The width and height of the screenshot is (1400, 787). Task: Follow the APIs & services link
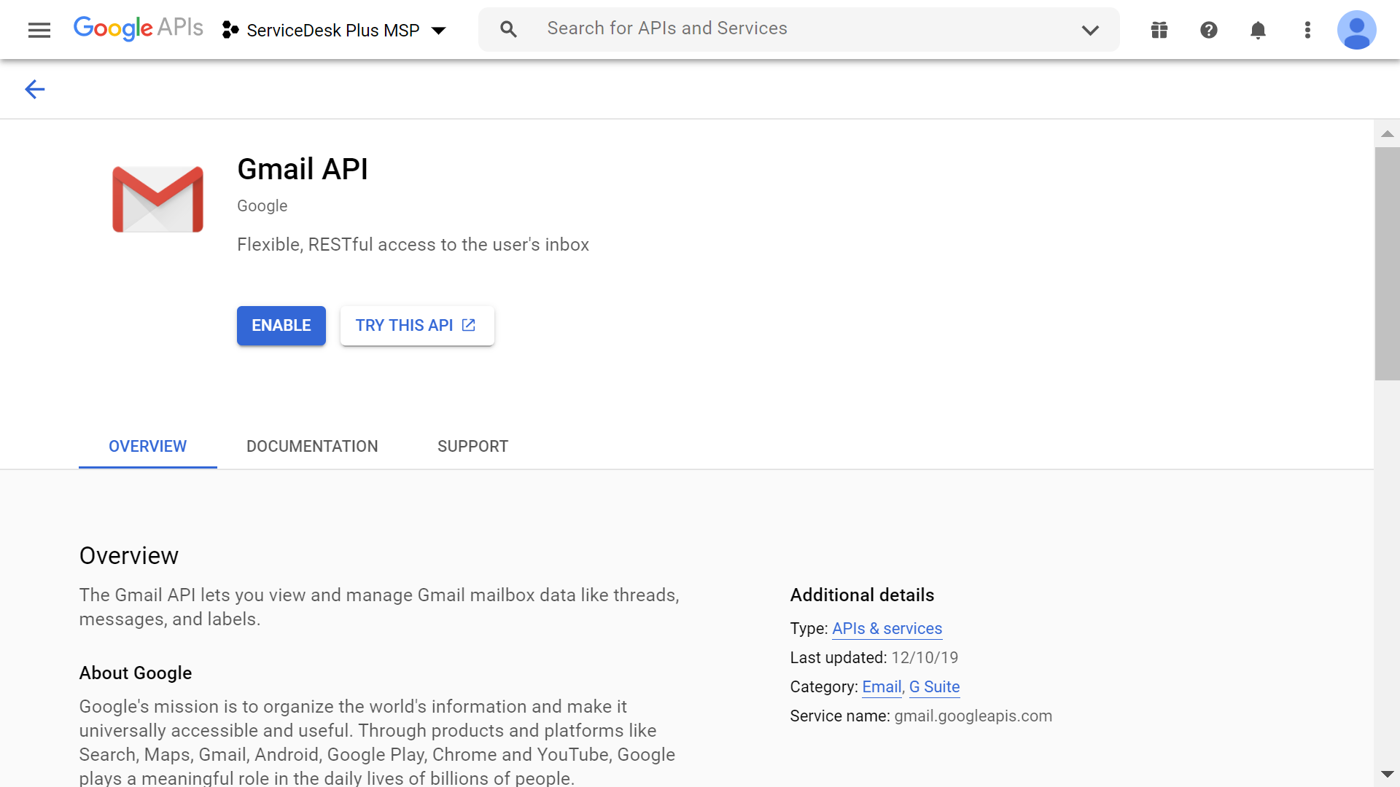point(887,628)
